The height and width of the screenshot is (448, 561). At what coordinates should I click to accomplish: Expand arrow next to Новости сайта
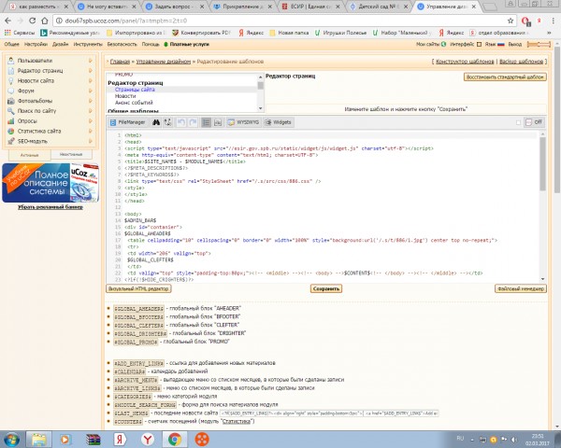91,81
